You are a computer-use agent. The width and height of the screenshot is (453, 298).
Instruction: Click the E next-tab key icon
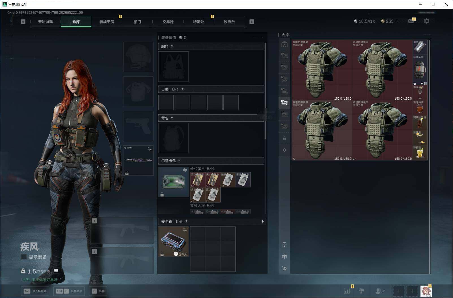click(252, 22)
